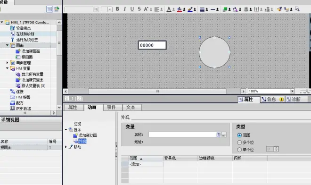Open the font name dropdown
This screenshot has height=185, width=311.
point(96,9)
